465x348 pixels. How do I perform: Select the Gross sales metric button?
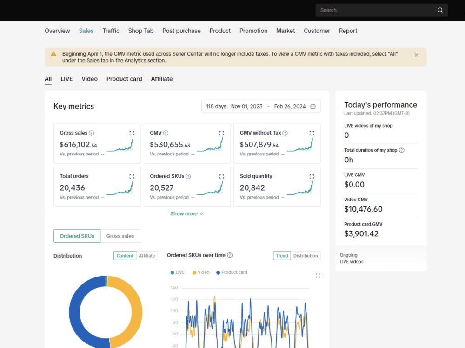[x=120, y=236]
